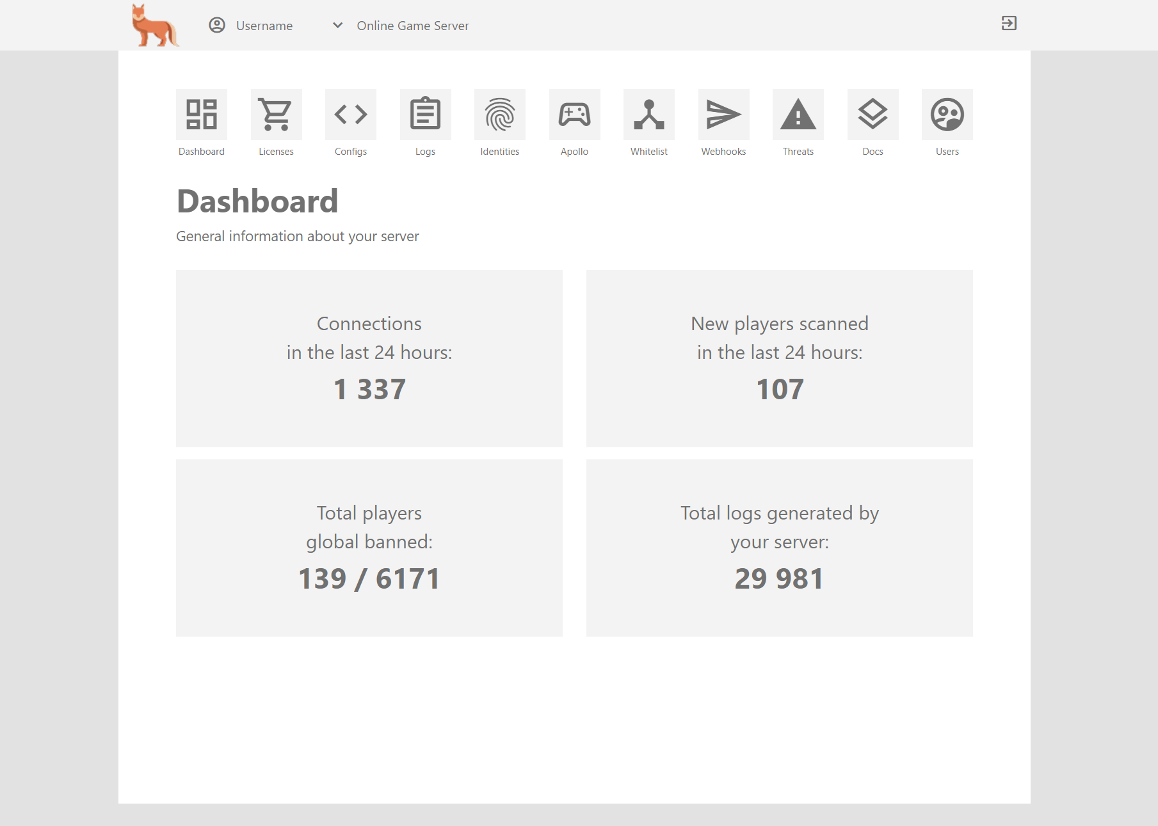Click the Total players global banned card
This screenshot has width=1158, height=826.
(x=369, y=548)
